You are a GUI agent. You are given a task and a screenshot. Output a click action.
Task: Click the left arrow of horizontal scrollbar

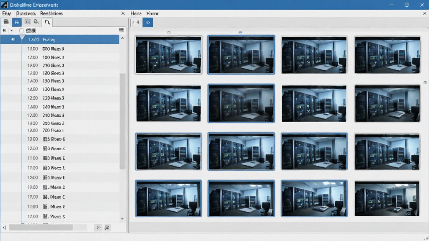pyautogui.click(x=4, y=227)
